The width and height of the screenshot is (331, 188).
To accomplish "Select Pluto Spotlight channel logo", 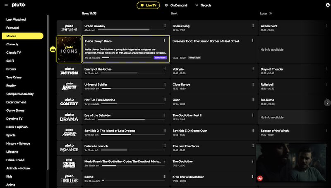I will [x=69, y=28].
